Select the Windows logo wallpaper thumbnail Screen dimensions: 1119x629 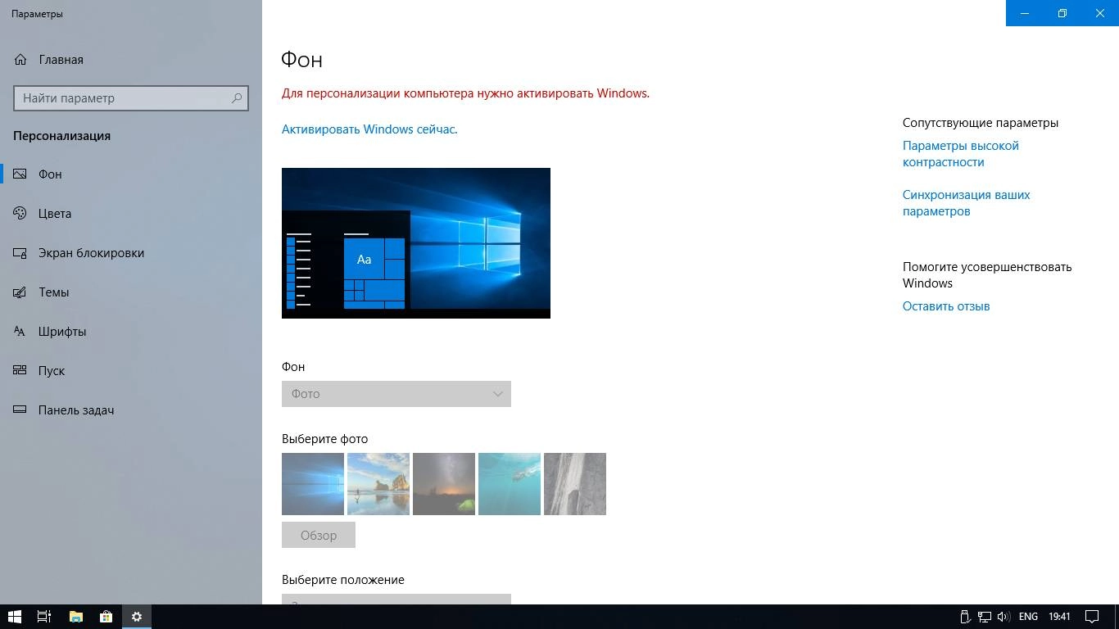pos(313,484)
